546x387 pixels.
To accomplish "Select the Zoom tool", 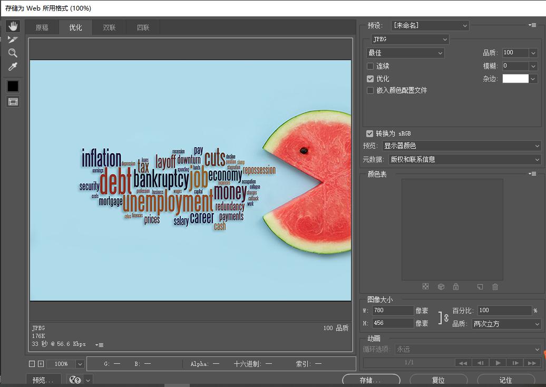I will 13,53.
